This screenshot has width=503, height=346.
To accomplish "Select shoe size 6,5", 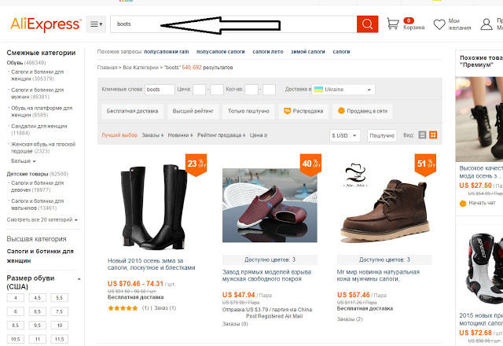I will tap(37, 311).
